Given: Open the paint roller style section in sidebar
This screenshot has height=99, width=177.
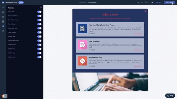Looking at the screenshot, I should pos(3,8).
